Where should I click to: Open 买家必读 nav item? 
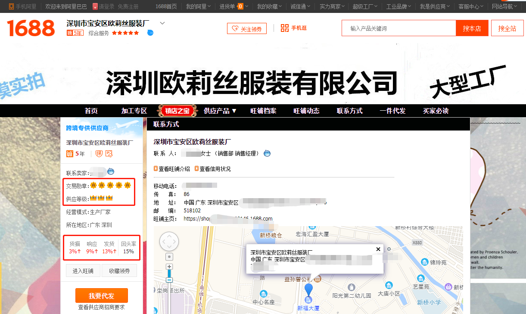coord(436,111)
